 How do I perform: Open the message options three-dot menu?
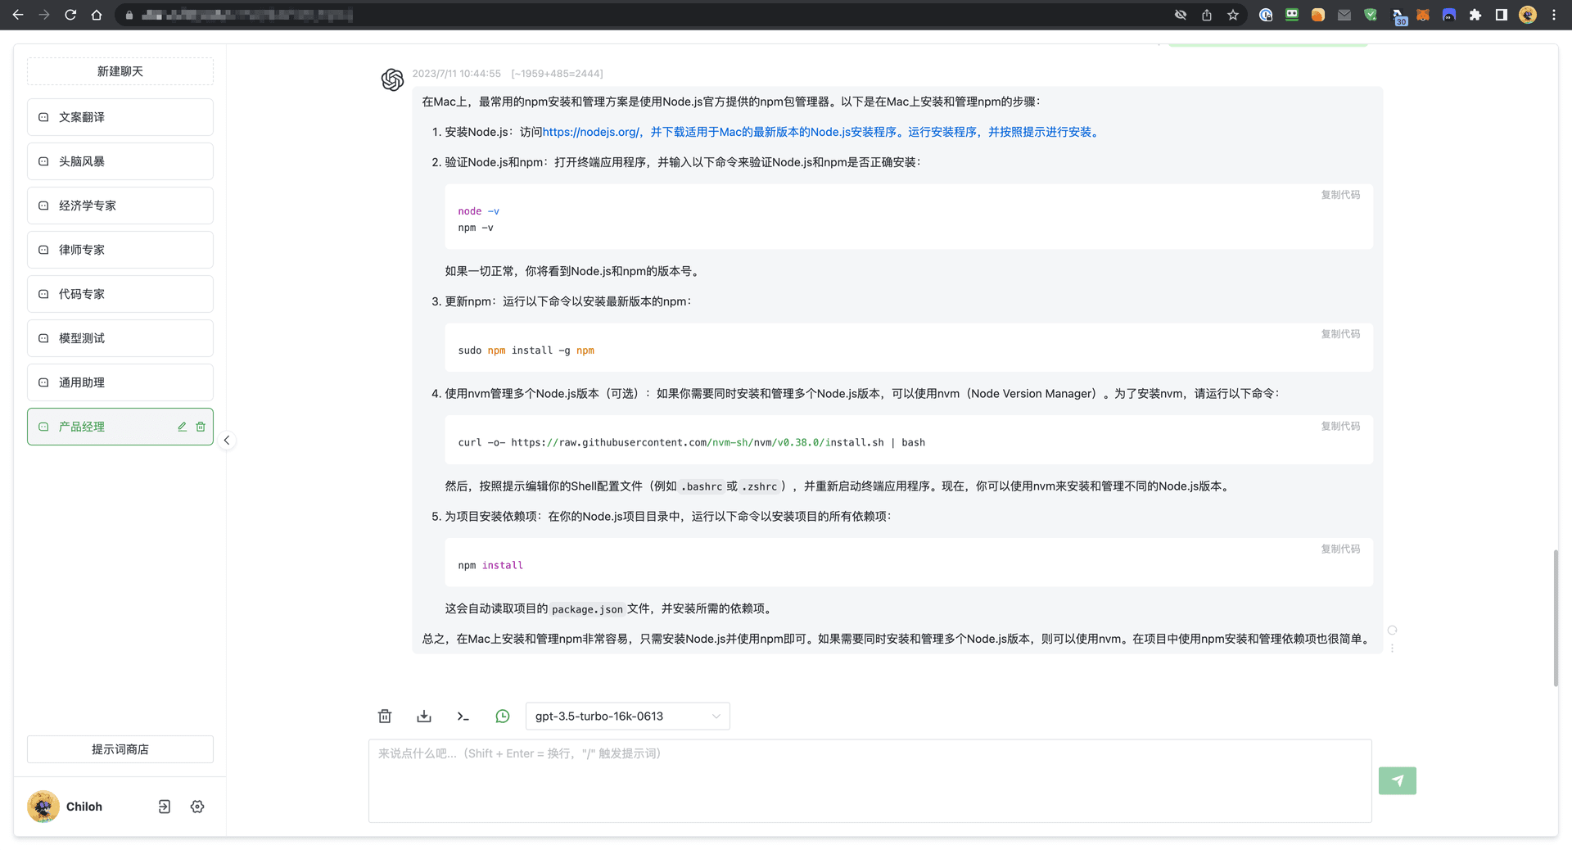click(x=1392, y=648)
